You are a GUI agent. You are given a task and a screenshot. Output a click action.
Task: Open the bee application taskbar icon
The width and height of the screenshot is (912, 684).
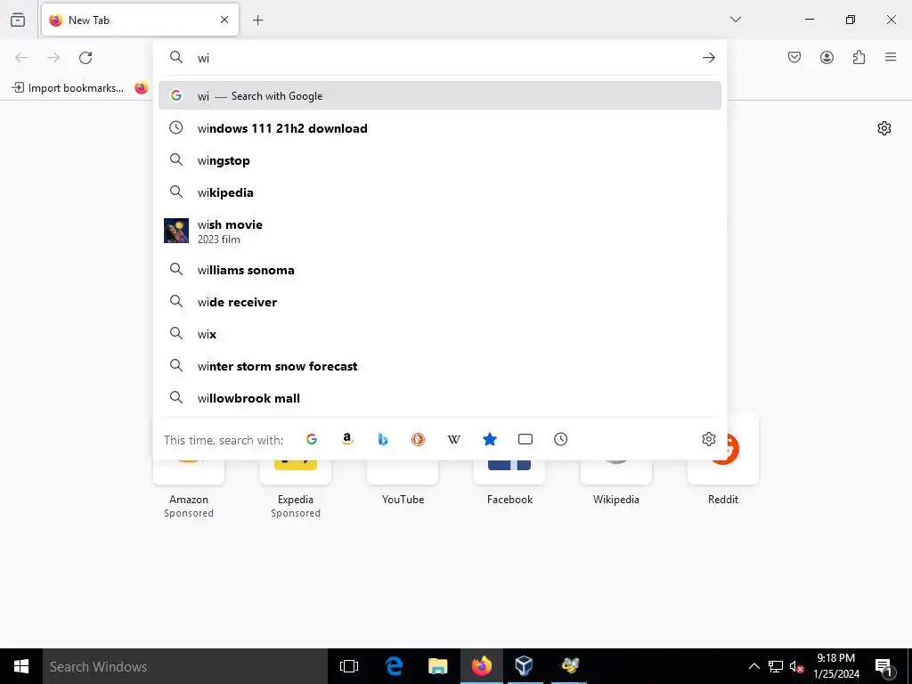[569, 666]
